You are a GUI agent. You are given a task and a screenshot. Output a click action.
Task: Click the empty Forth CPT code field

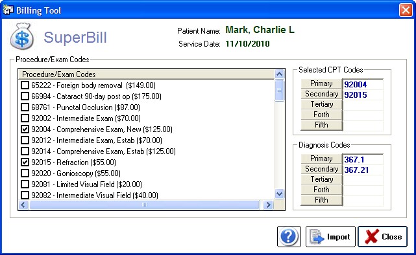(x=363, y=115)
